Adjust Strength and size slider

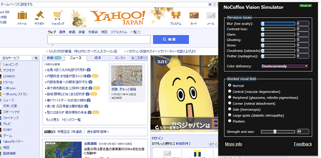click(278, 132)
